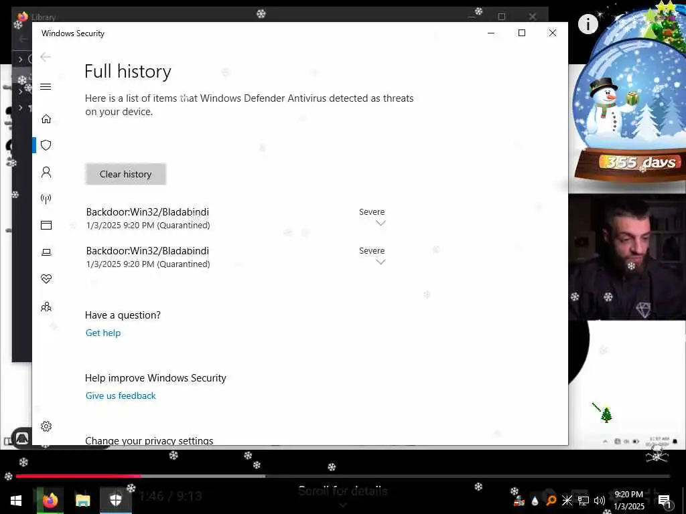
Task: Open the Give us feedback link
Action: (x=121, y=396)
